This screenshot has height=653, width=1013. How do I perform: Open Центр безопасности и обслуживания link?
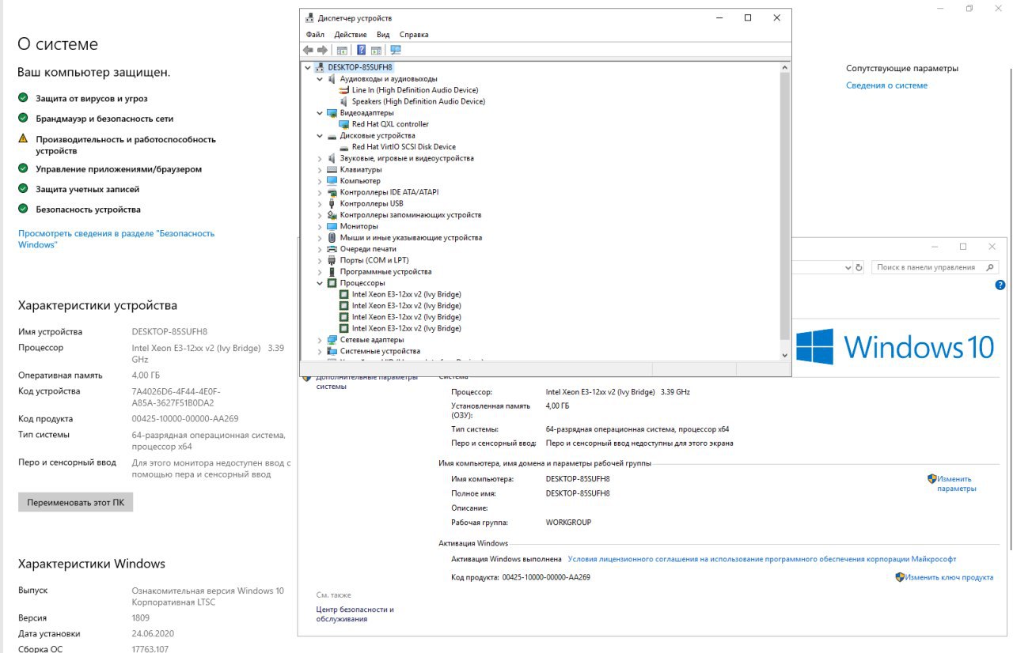(x=355, y=614)
